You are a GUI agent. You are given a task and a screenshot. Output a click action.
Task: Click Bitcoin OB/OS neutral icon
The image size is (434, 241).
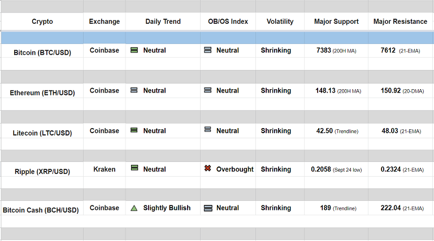(x=207, y=50)
